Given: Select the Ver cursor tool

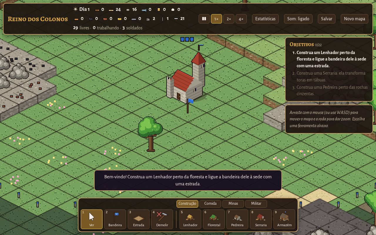Looking at the screenshot, I should 92,219.
